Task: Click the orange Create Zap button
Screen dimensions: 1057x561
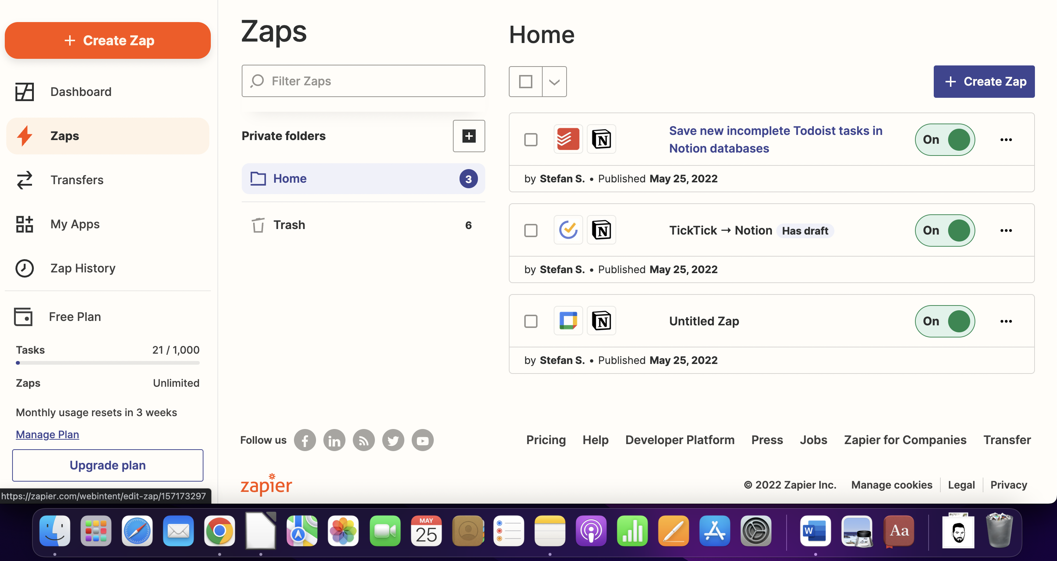Action: point(108,40)
